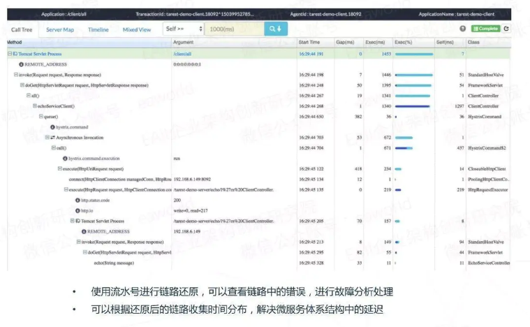Click the /client/all argument link
The width and height of the screenshot is (530, 327).
click(182, 54)
